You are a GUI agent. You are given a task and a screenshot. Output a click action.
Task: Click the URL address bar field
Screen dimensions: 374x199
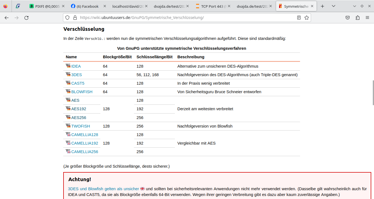pyautogui.click(x=187, y=18)
